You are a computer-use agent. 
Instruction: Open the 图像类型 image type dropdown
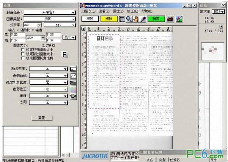click(x=50, y=18)
